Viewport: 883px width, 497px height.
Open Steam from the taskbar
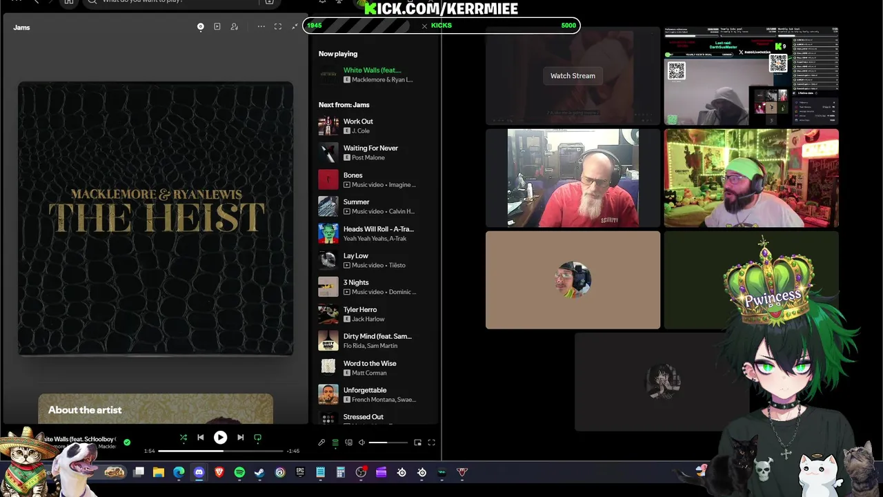point(259,472)
